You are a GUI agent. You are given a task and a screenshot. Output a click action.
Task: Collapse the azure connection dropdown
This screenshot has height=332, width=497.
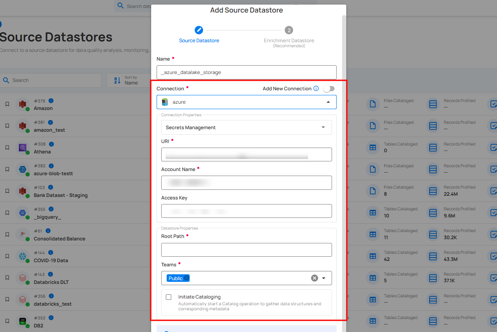[x=329, y=102]
